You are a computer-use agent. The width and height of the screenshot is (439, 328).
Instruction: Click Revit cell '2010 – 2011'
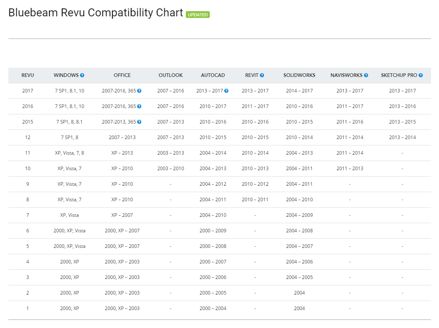tap(255, 200)
